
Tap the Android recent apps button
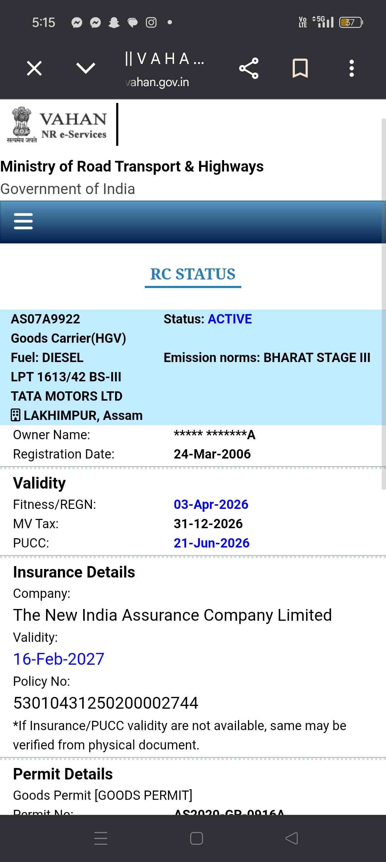(101, 838)
